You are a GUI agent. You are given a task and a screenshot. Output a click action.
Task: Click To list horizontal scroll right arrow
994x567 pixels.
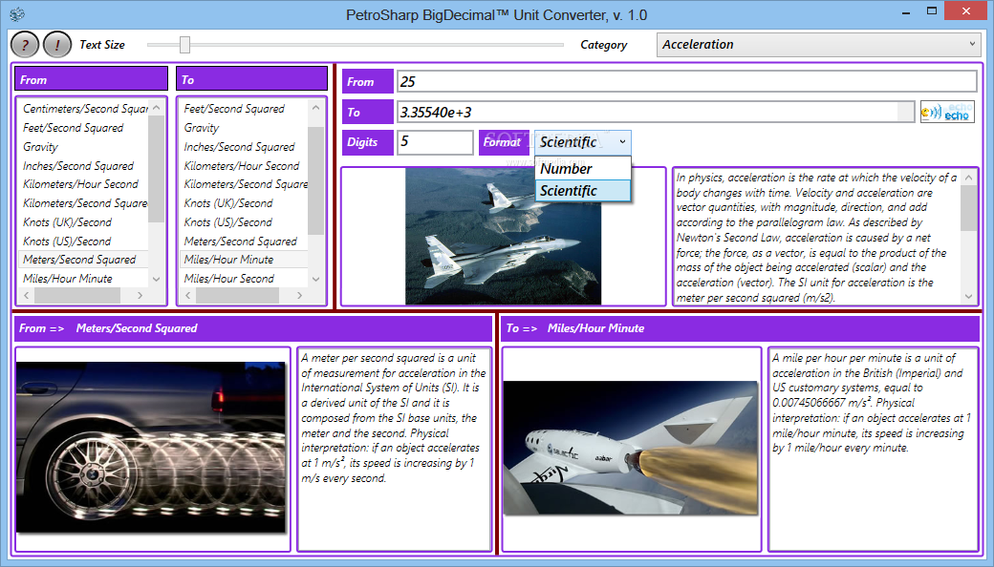pyautogui.click(x=300, y=295)
